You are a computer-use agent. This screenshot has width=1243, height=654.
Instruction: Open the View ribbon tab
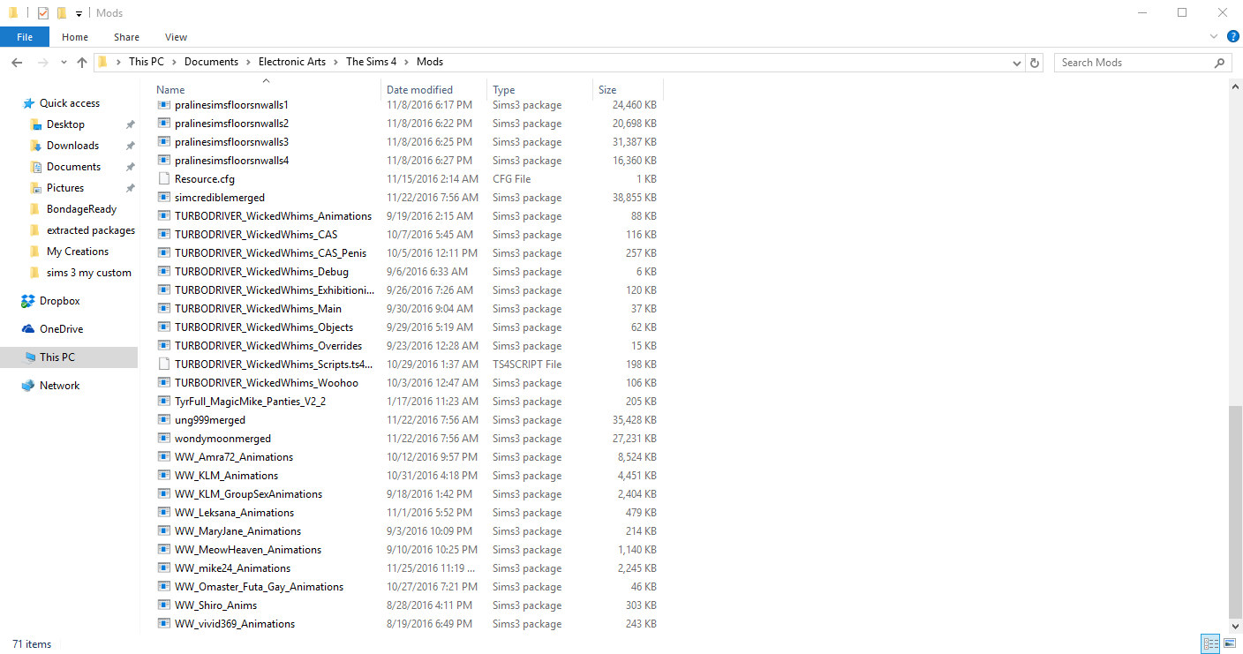click(x=176, y=37)
